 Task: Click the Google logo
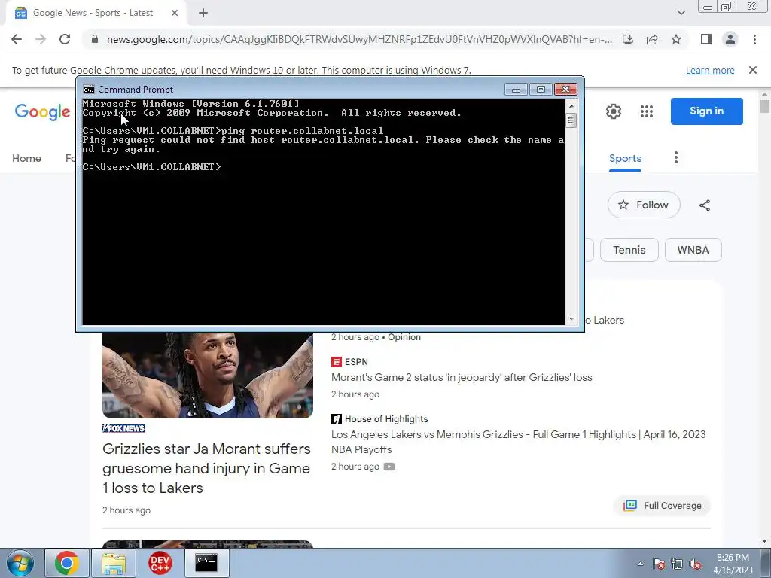(x=42, y=111)
